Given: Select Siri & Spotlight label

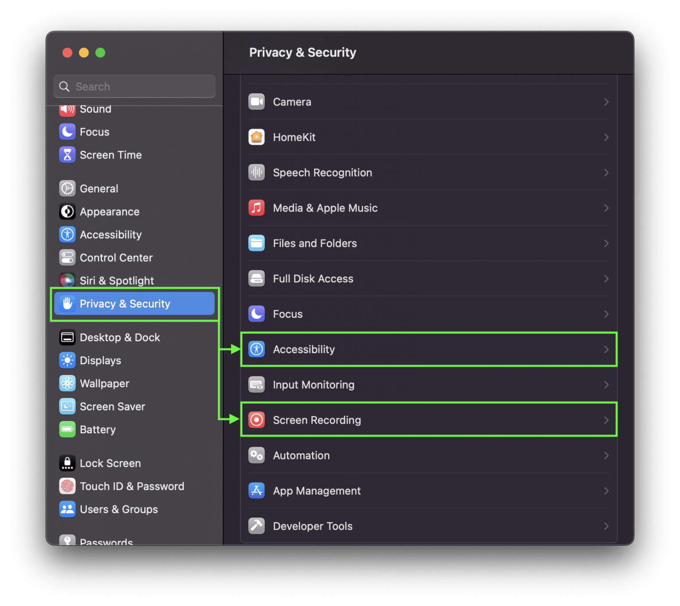Looking at the screenshot, I should coord(117,281).
